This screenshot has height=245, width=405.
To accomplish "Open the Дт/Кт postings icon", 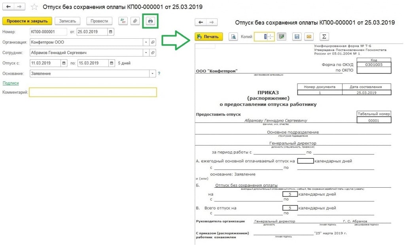I will point(123,21).
